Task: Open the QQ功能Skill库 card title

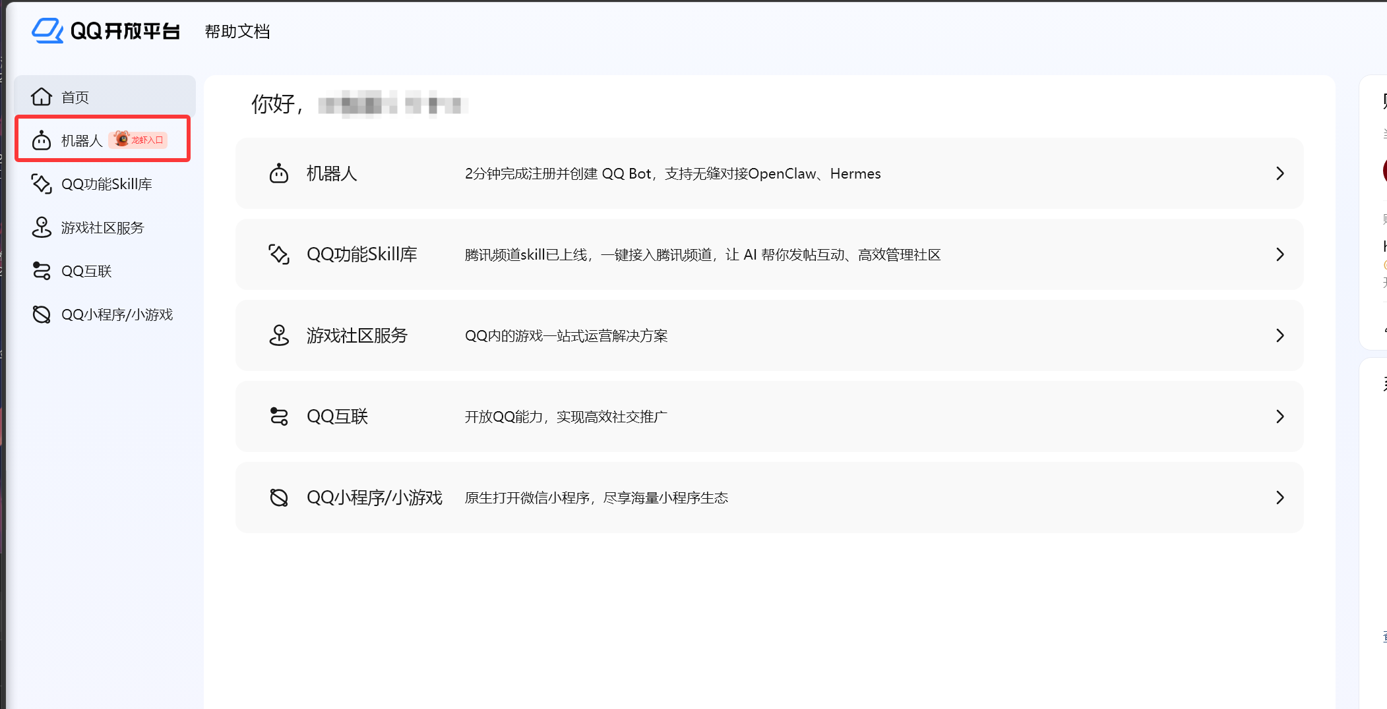Action: click(x=362, y=254)
